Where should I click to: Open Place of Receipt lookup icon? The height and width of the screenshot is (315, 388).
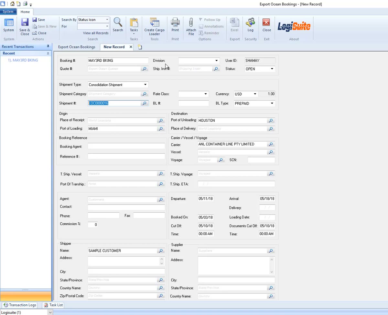pos(161,120)
